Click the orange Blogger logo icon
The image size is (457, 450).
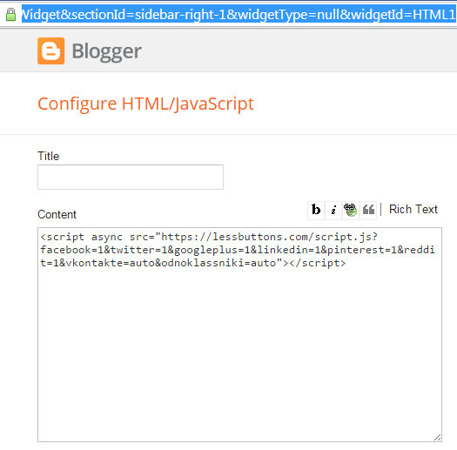(x=51, y=50)
